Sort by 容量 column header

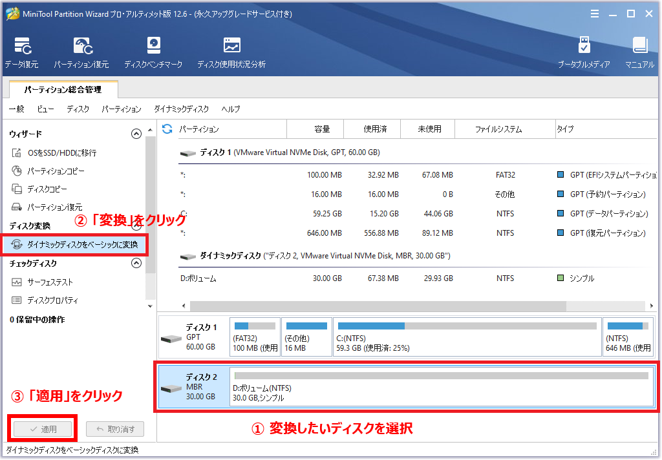(x=315, y=129)
